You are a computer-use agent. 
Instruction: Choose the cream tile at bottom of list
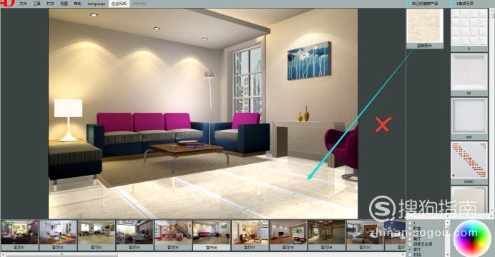coord(469,199)
